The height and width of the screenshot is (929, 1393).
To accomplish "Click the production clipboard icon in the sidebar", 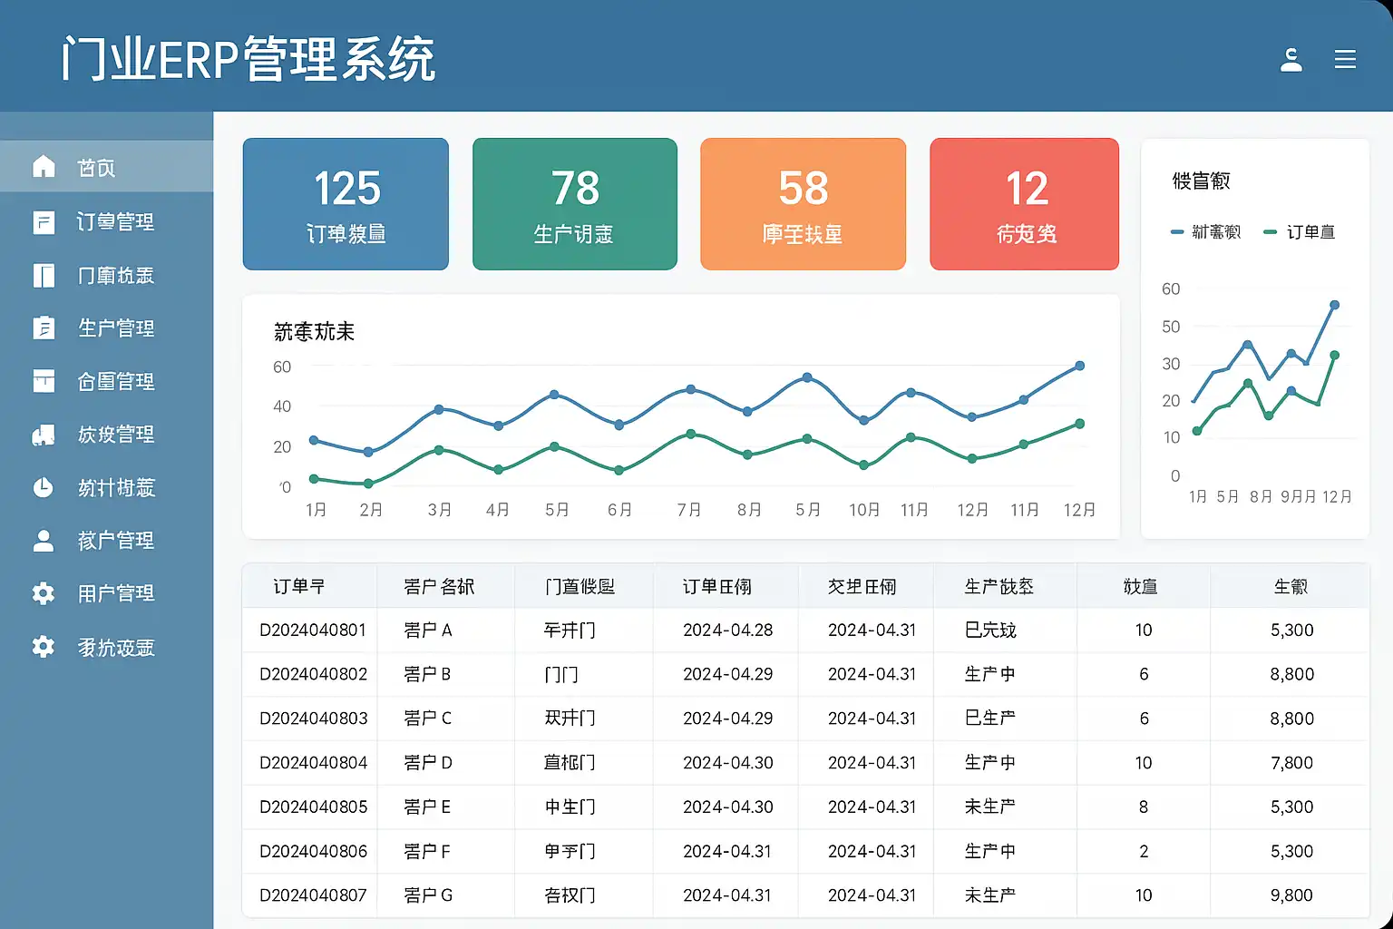I will tap(44, 328).
